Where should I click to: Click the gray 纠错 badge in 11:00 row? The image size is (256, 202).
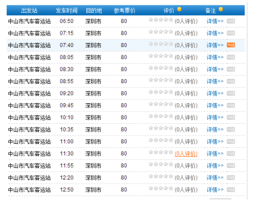(231, 141)
